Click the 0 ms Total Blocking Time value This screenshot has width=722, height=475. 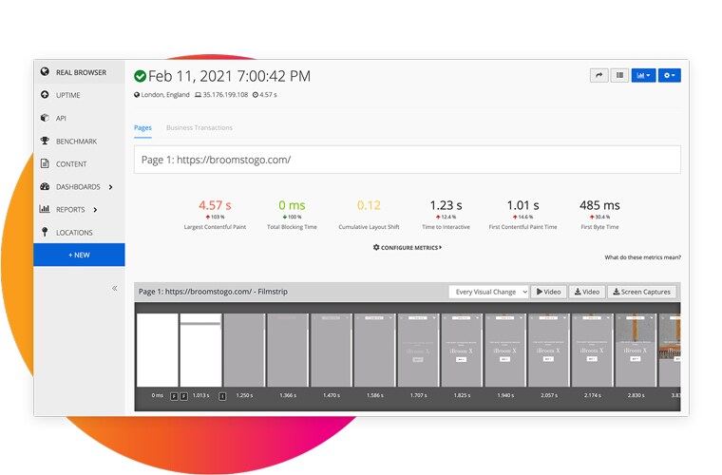[292, 205]
